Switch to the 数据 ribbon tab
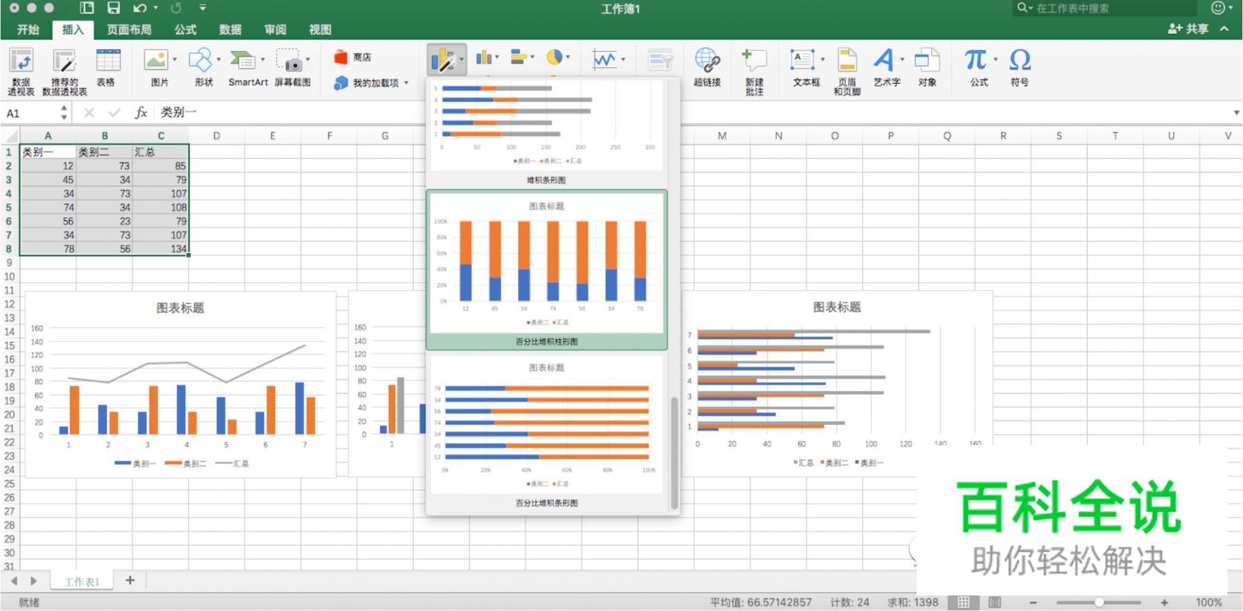The height and width of the screenshot is (611, 1243). coord(229,29)
